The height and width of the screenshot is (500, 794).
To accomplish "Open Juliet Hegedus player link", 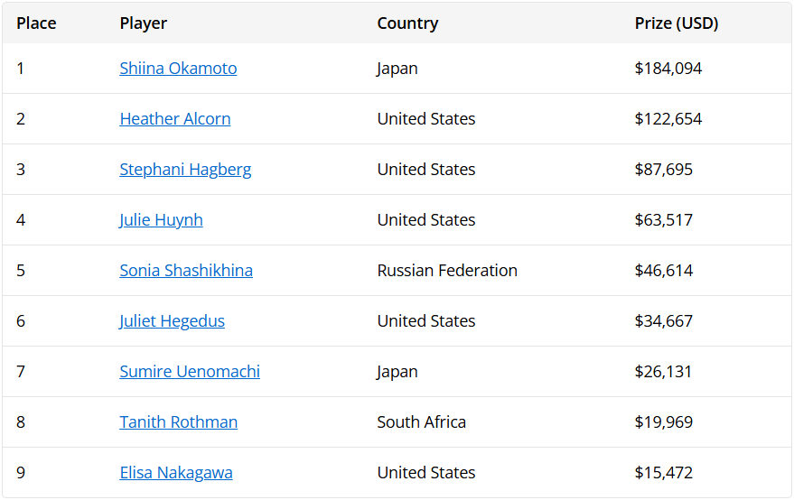I will click(173, 321).
